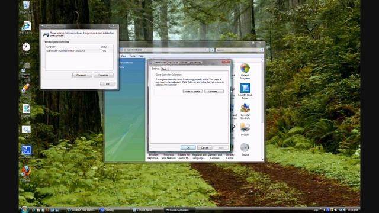Image resolution: width=379 pixels, height=213 pixels.
Task: Close the SideWinder properties dialog
Action: 226,62
